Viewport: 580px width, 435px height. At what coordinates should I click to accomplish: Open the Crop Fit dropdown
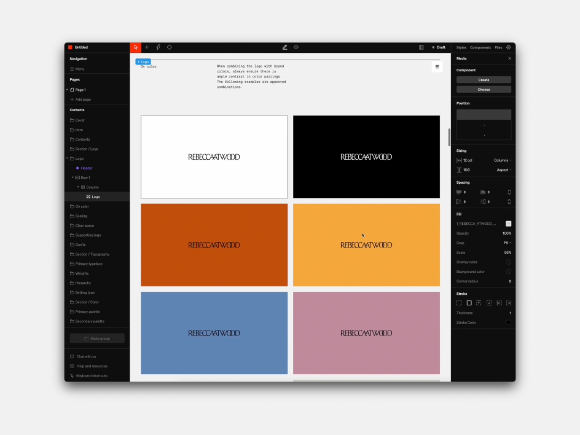pos(507,243)
